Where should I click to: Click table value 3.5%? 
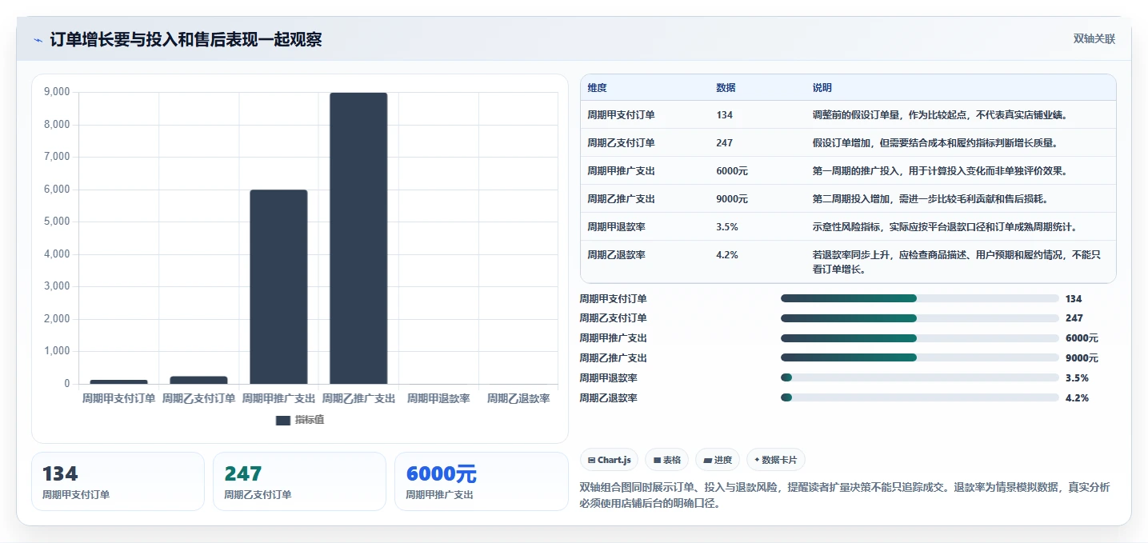(x=727, y=227)
